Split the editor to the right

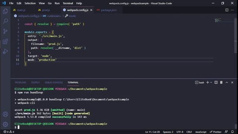coord(227,10)
